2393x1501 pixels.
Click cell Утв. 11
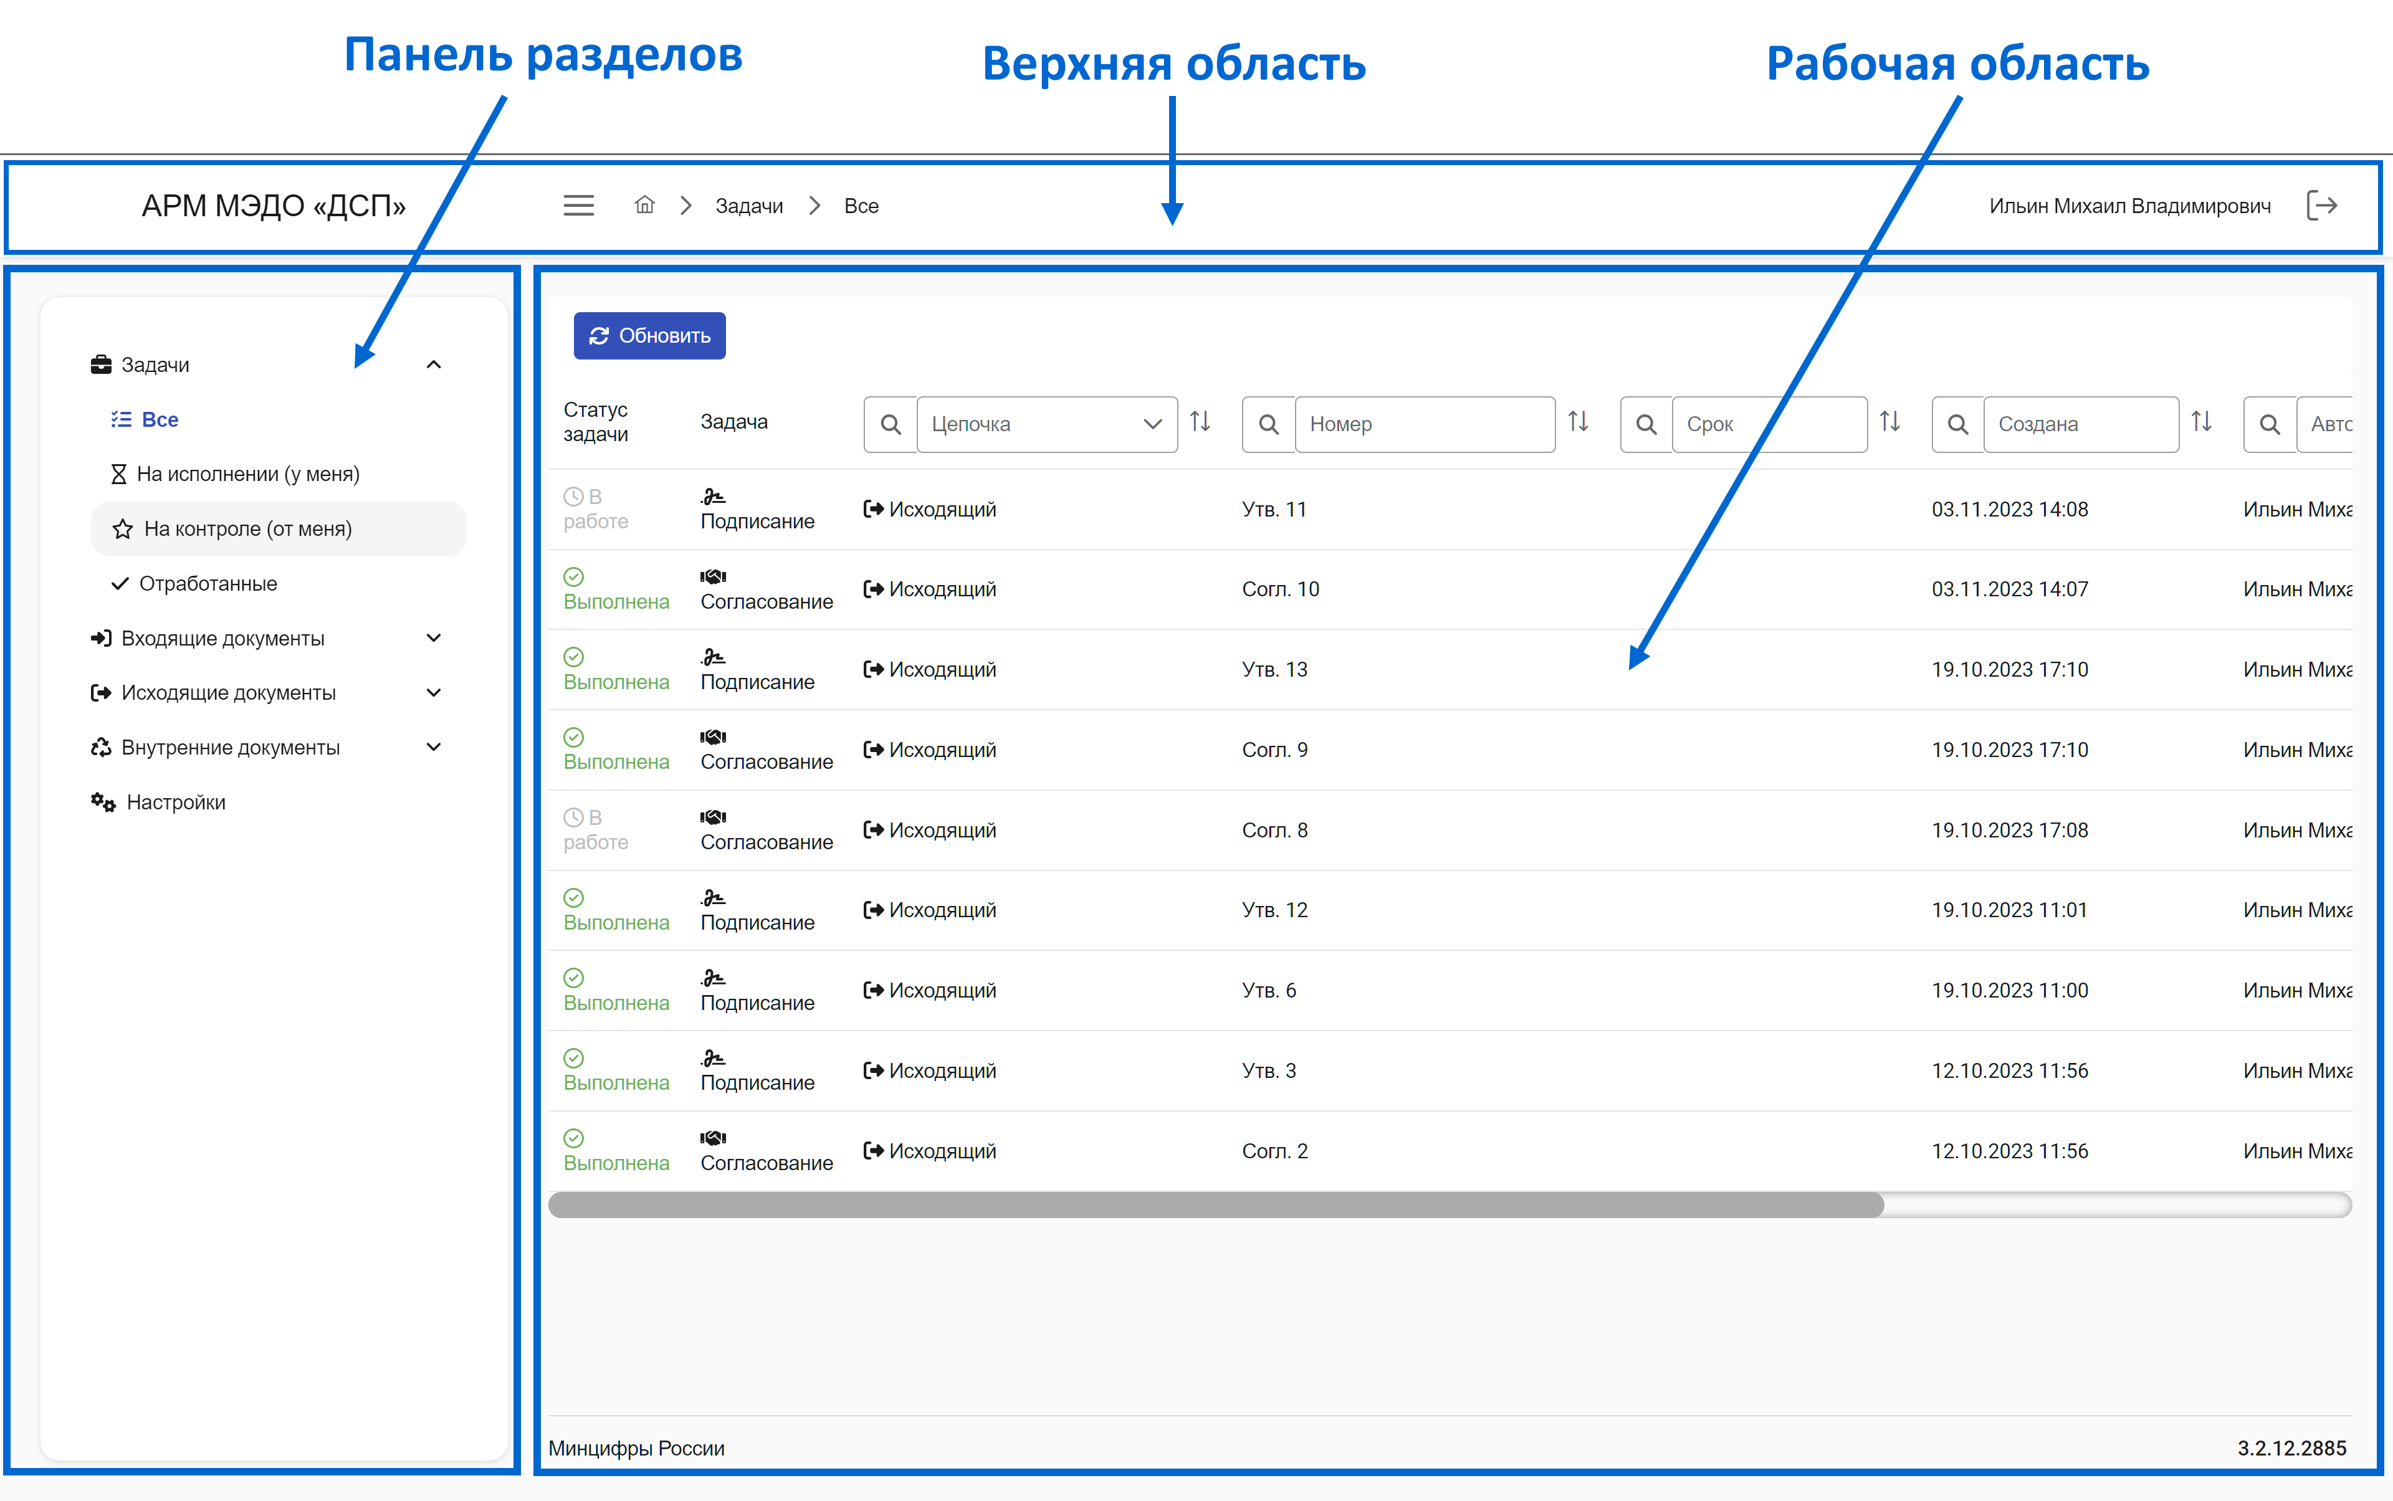click(x=1274, y=509)
